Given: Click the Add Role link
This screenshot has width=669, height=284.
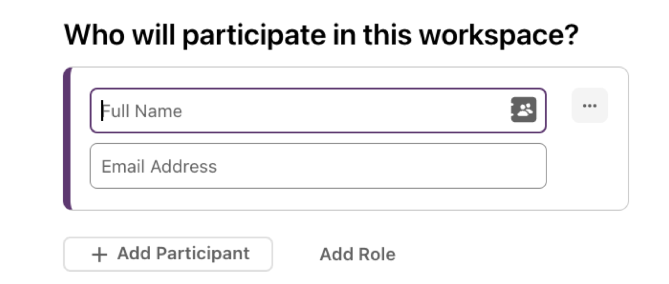Looking at the screenshot, I should (x=358, y=254).
